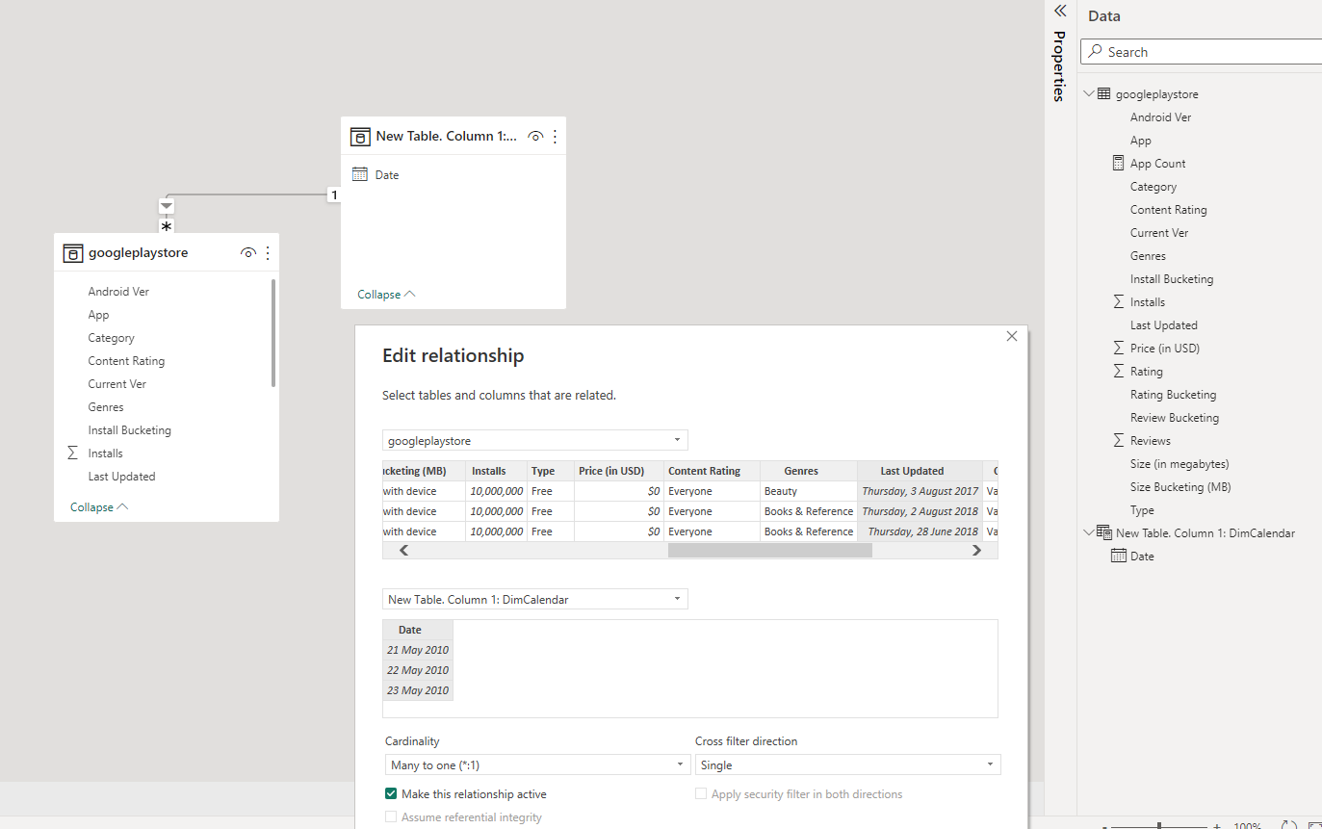Open more options on New Table card

(x=555, y=137)
